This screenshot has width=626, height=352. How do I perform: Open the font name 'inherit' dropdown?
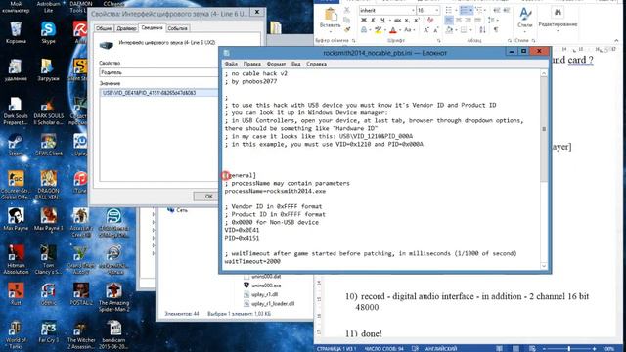tap(413, 10)
